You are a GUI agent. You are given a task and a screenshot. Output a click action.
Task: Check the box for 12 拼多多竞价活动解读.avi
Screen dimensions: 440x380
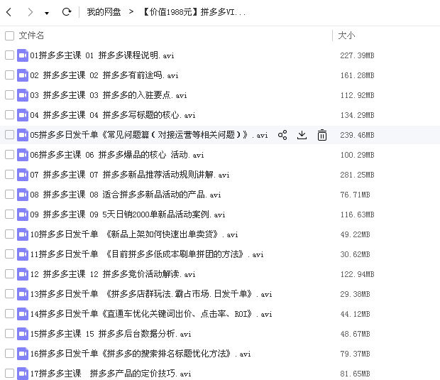pyautogui.click(x=9, y=274)
